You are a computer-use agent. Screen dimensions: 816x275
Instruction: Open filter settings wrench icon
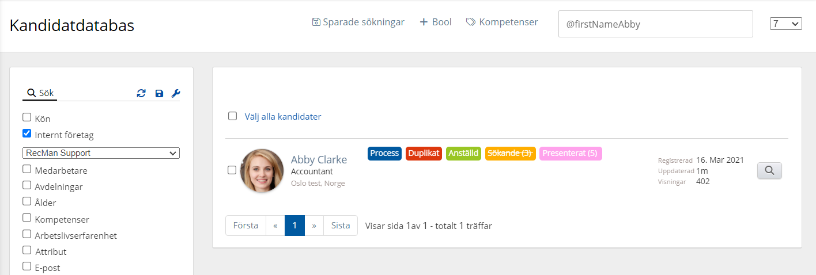click(x=176, y=93)
